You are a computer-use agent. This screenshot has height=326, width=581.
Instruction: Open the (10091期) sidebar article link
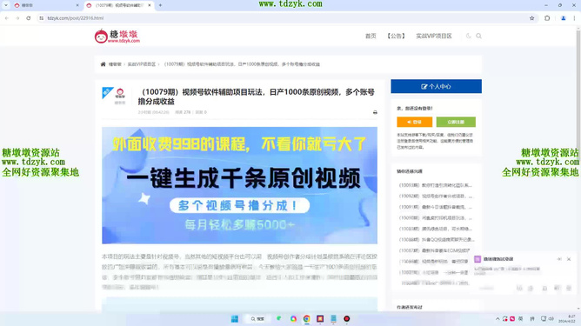[436, 207]
